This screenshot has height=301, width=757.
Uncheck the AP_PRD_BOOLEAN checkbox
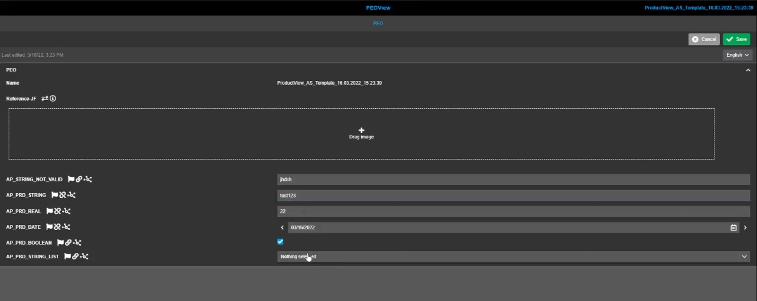280,241
